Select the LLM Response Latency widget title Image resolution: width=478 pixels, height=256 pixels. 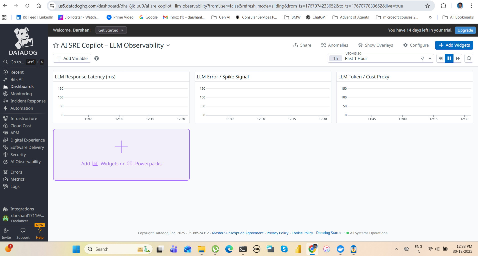85,77
